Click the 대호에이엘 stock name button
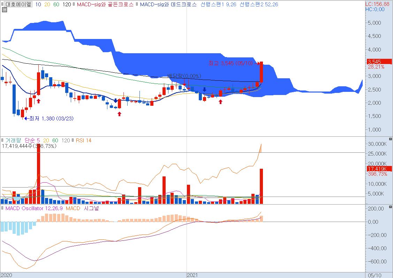Screen dimensions: 393x278 pos(18,4)
